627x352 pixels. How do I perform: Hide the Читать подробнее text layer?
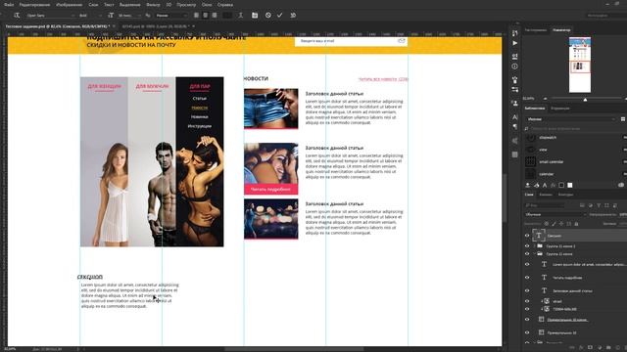tap(527, 278)
